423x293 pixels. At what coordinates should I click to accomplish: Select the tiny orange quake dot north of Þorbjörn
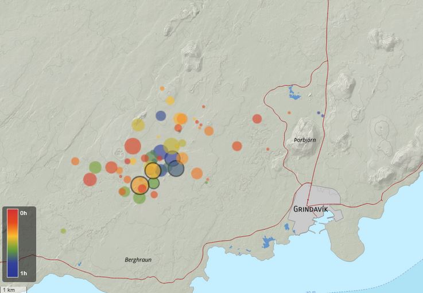coord(289,113)
